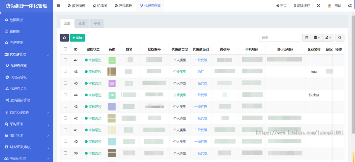
Task: Switch to the 正常 filter tab
Action: pos(82,23)
